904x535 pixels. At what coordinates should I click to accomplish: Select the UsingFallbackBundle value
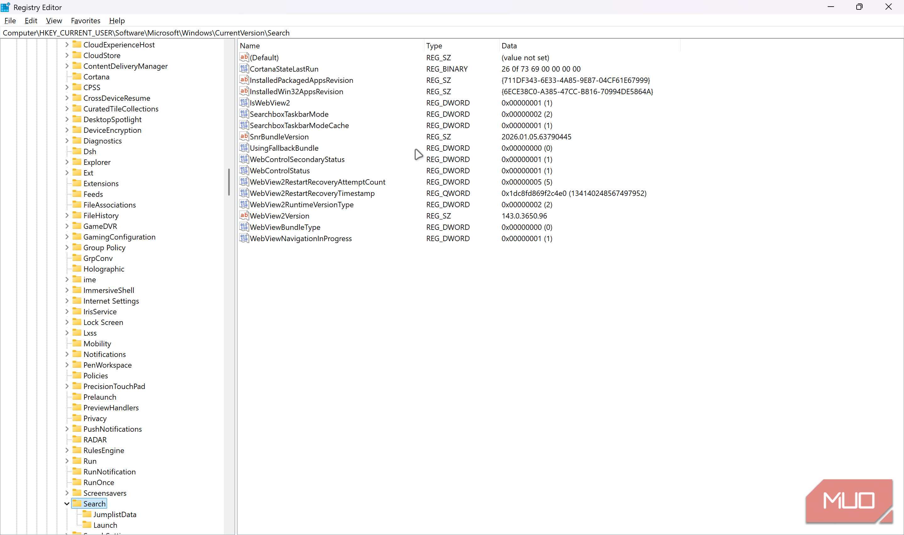[x=284, y=148]
